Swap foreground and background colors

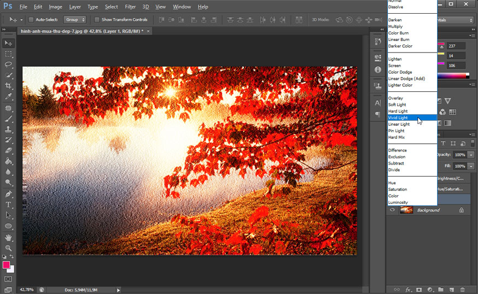click(x=11, y=256)
